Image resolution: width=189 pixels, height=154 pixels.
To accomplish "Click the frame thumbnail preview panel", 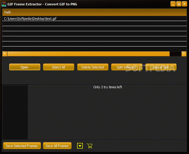I will click(15, 112).
